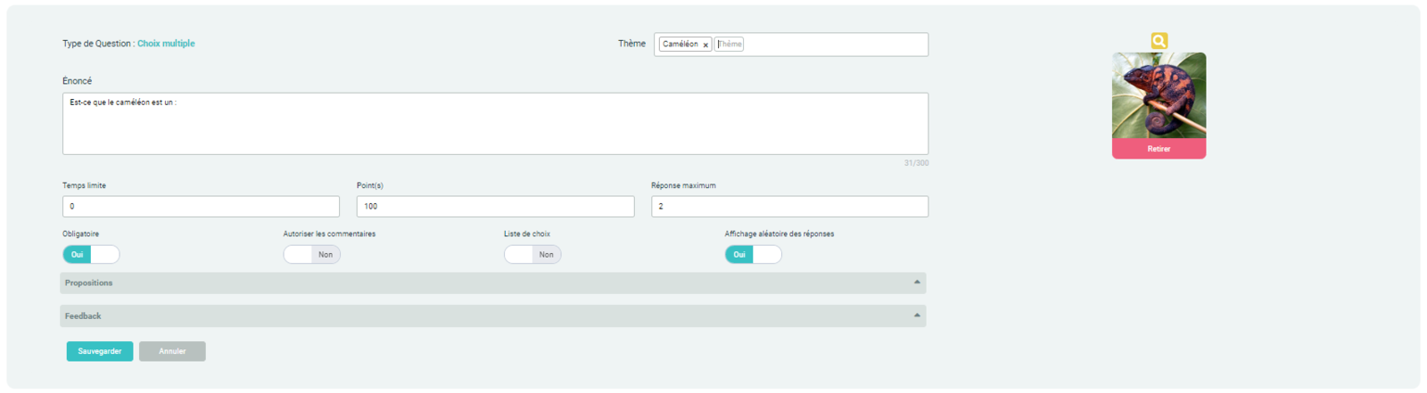Click the yellow magnifier icon above the image

point(1159,41)
